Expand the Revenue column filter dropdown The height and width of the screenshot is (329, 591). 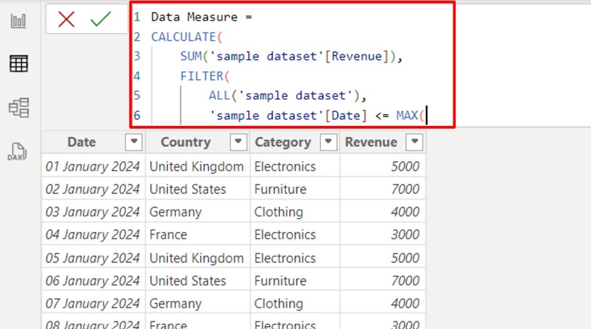414,142
